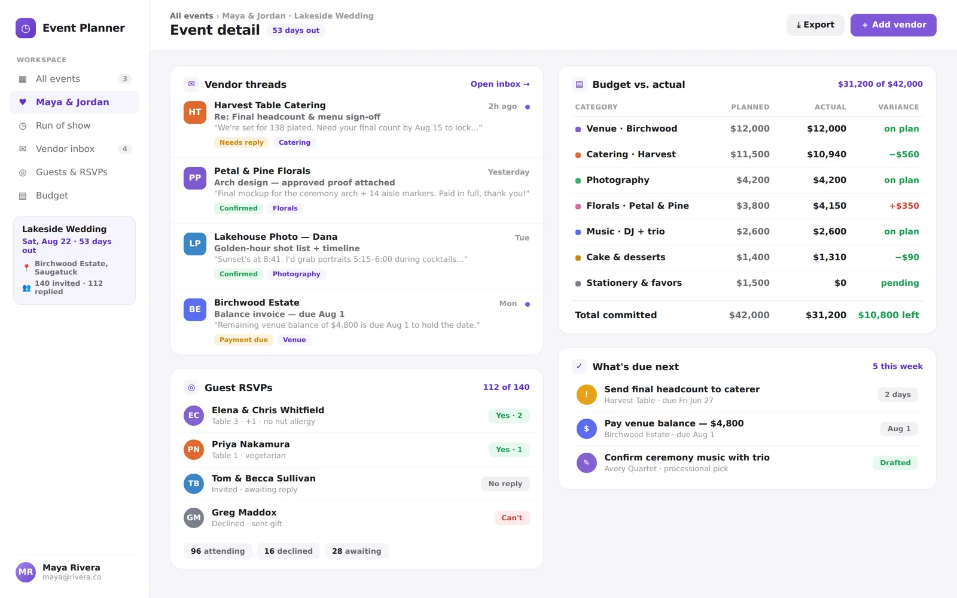Click the Photography tag on Lakehouse Photo thread

click(297, 274)
